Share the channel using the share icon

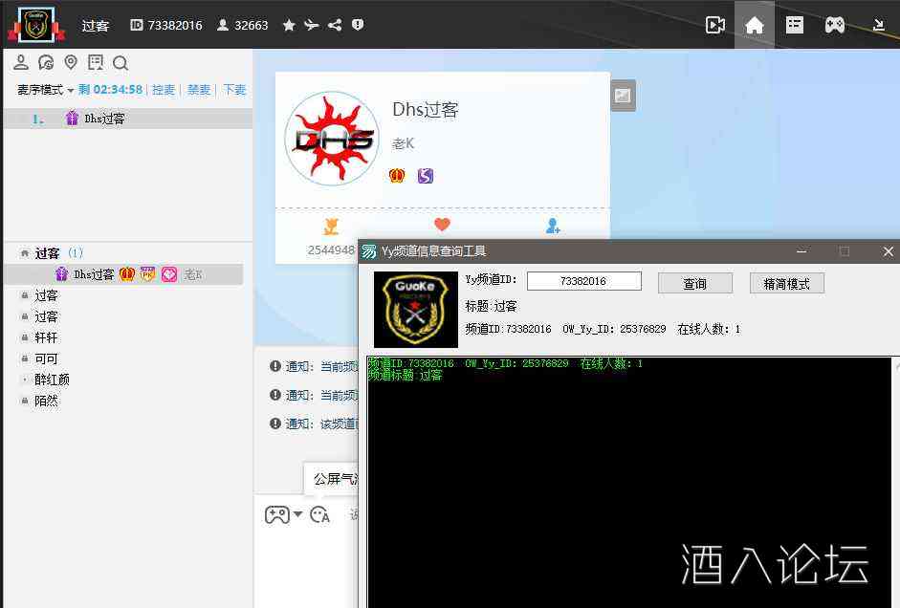(335, 25)
